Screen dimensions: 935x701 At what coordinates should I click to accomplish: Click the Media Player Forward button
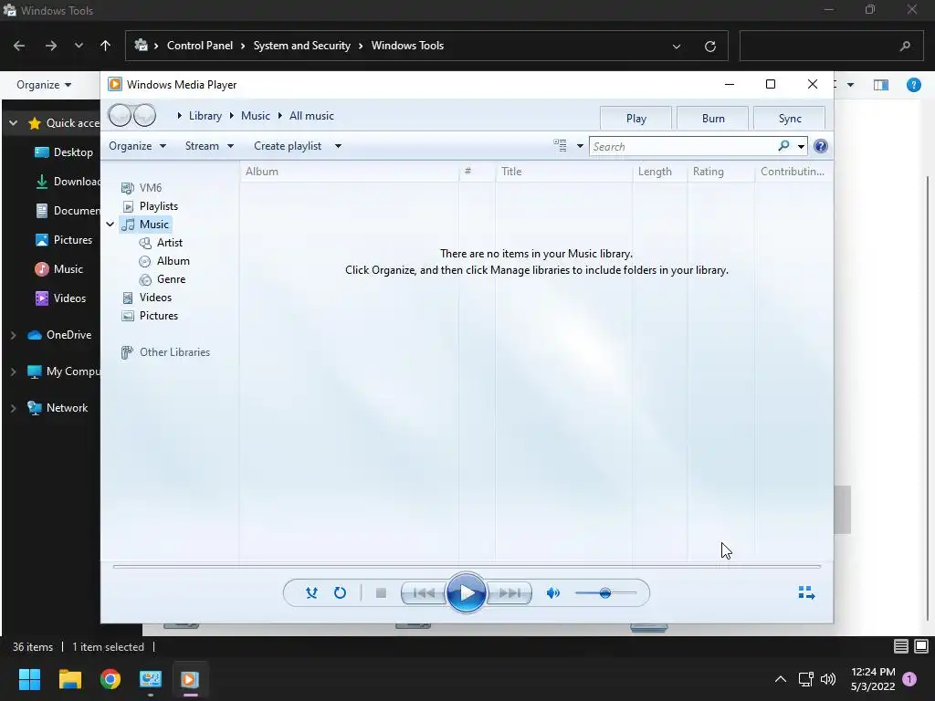tap(144, 115)
